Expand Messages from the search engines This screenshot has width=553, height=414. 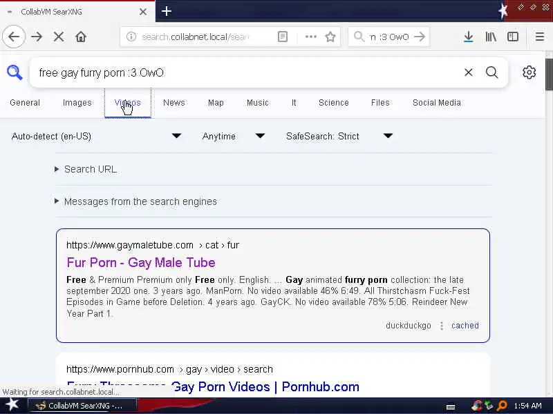click(135, 201)
